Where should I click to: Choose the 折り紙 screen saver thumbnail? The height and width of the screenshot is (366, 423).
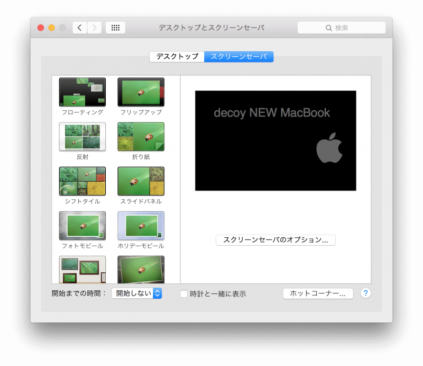141,137
